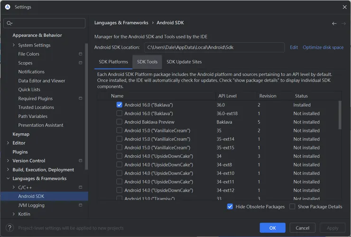Click the help question mark icon

coord(9,228)
